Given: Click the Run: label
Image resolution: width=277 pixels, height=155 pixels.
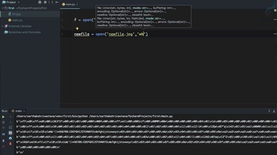Looking at the screenshot, I should tap(5, 111).
